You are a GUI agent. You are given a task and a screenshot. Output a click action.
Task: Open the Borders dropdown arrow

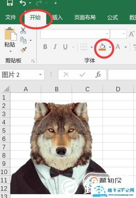tap(92, 47)
